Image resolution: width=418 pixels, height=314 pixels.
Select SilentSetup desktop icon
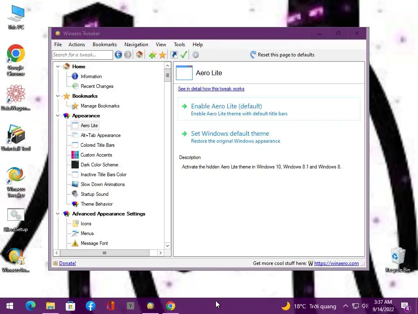pos(16,220)
